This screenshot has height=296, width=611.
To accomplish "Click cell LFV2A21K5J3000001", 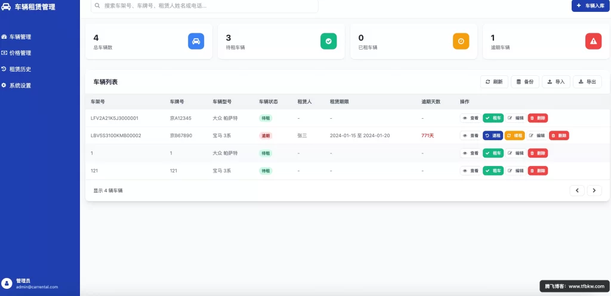I will pos(115,118).
